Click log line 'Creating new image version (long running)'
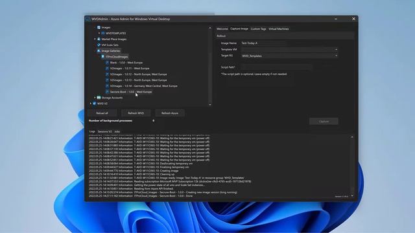This screenshot has height=233, width=415. [x=163, y=192]
